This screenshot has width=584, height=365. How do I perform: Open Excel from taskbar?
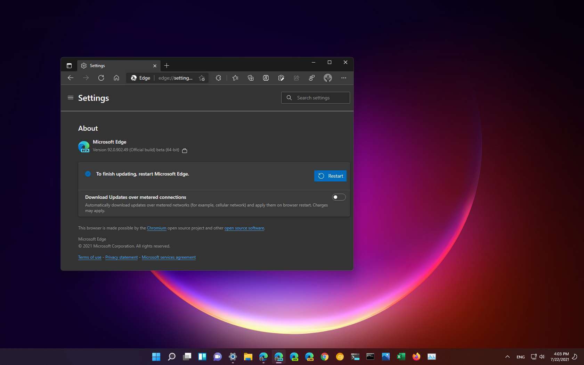pyautogui.click(x=401, y=357)
